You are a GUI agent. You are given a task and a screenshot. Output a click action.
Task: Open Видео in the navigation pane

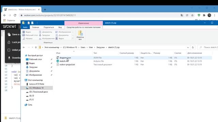(32, 63)
